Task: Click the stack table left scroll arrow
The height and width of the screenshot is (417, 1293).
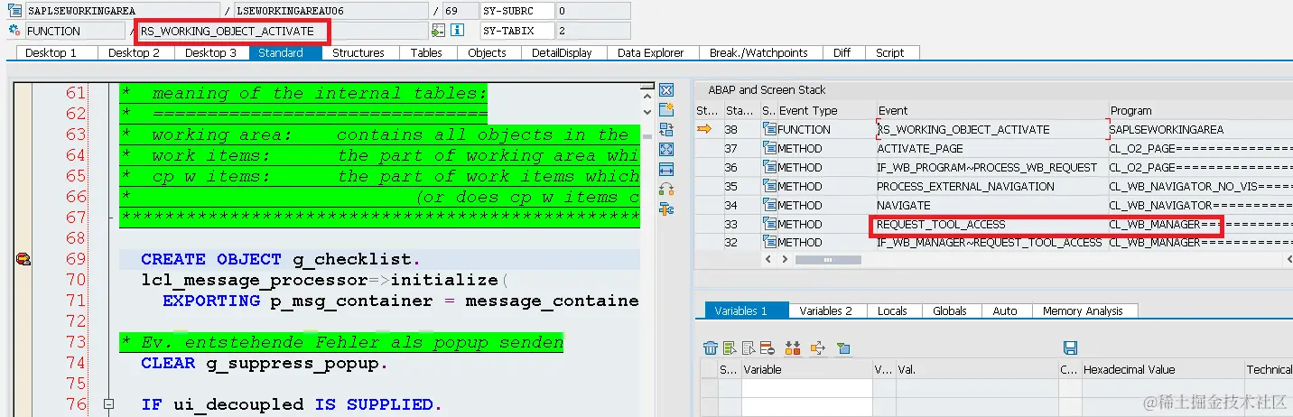Action: pyautogui.click(x=768, y=259)
